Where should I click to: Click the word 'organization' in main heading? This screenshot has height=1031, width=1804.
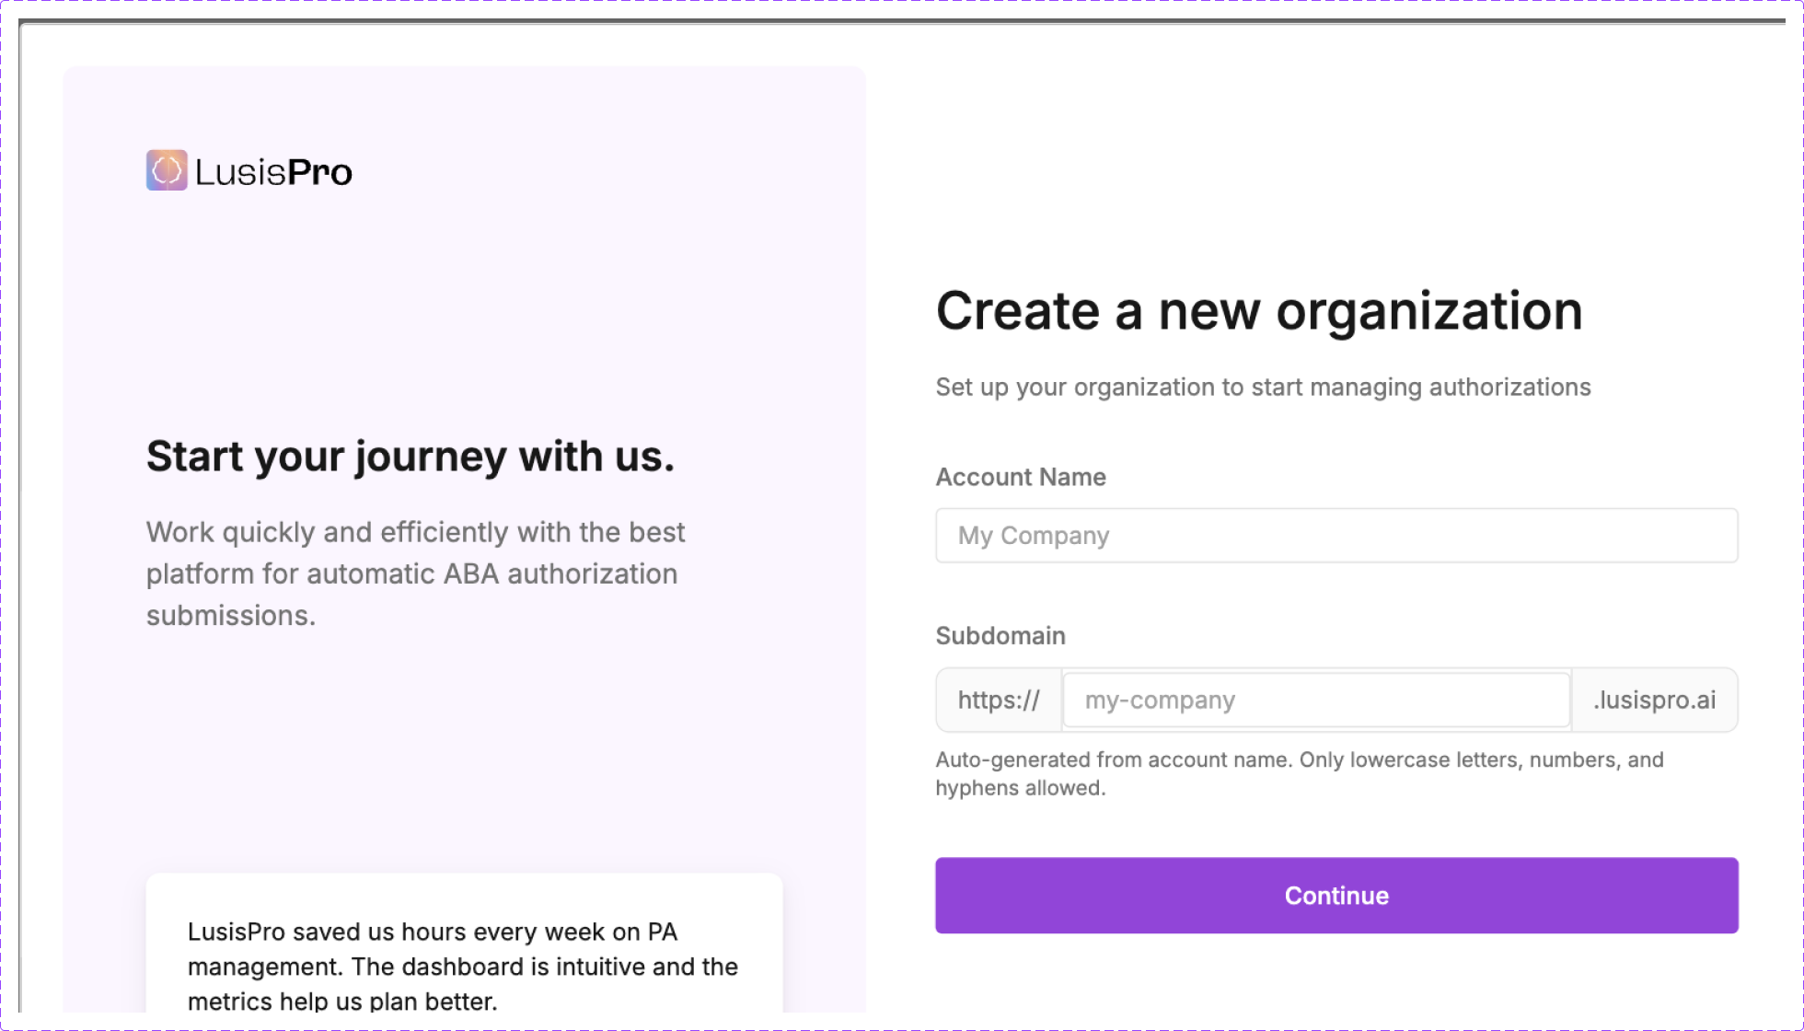pyautogui.click(x=1428, y=311)
